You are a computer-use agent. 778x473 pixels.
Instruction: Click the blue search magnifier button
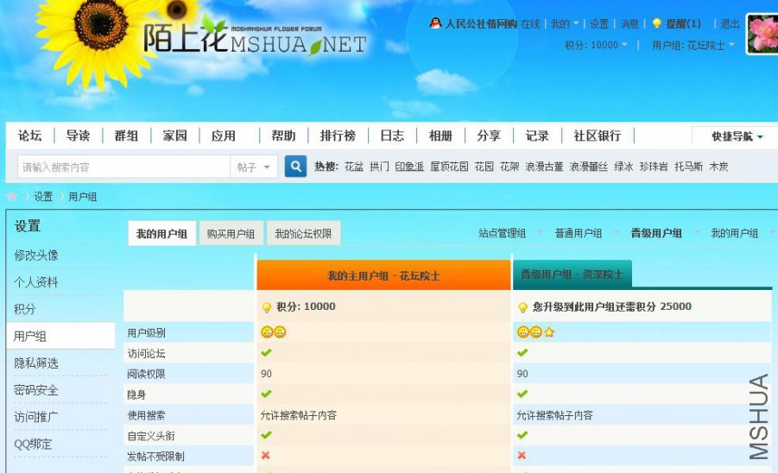[x=295, y=167]
